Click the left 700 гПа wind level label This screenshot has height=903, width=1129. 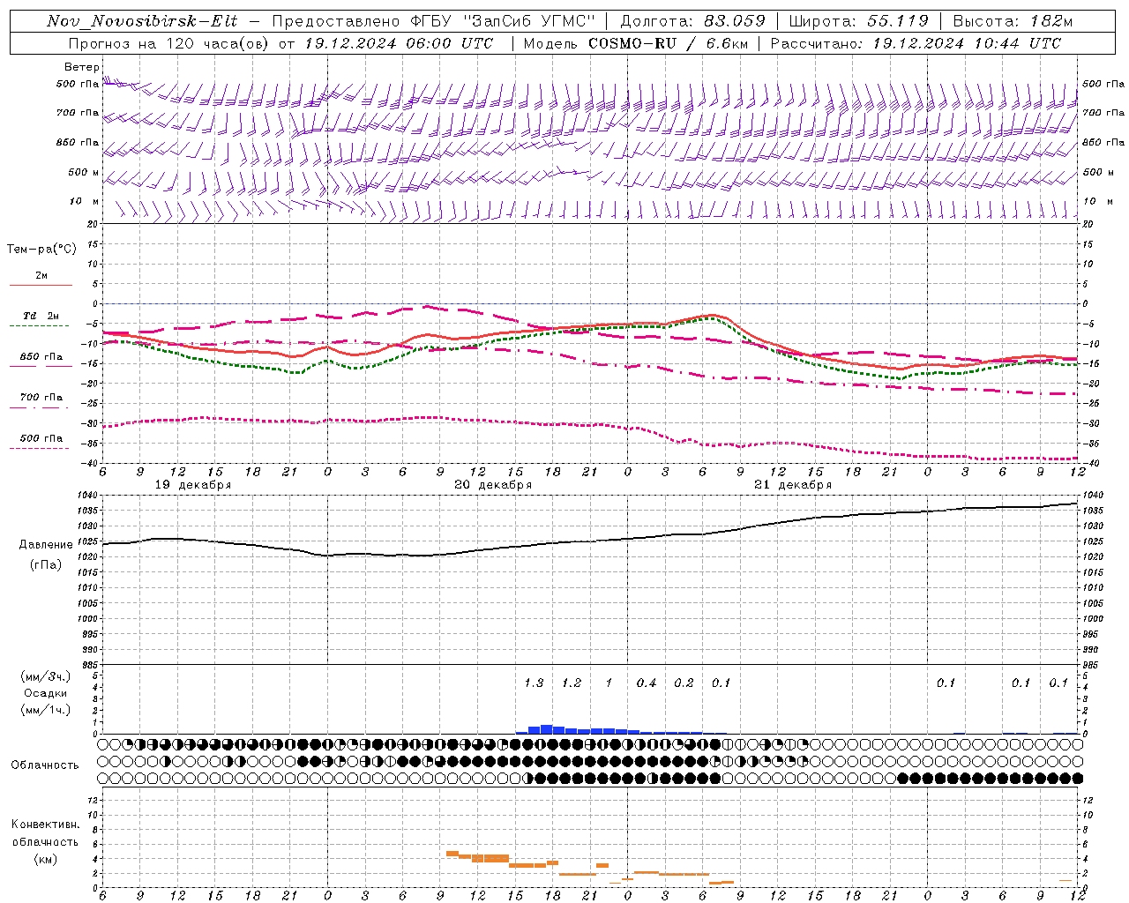coord(78,113)
